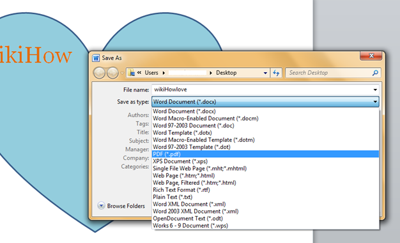The image size is (400, 243).
Task: Click the hidden path chevrons before Users
Action: point(139,72)
